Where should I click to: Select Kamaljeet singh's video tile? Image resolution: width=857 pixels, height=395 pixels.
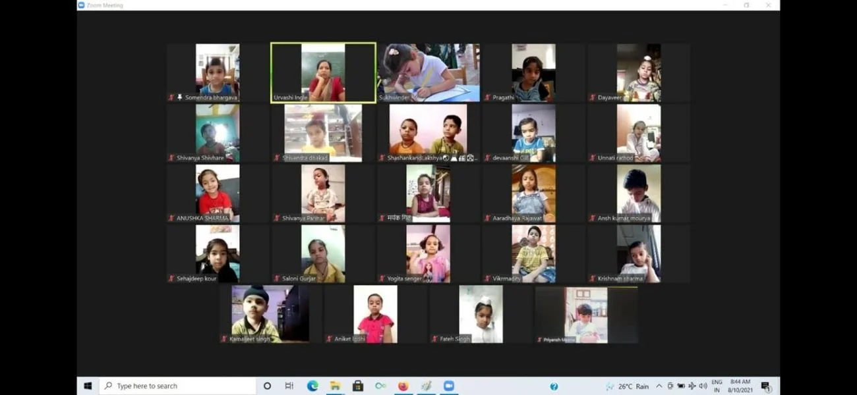coord(270,313)
